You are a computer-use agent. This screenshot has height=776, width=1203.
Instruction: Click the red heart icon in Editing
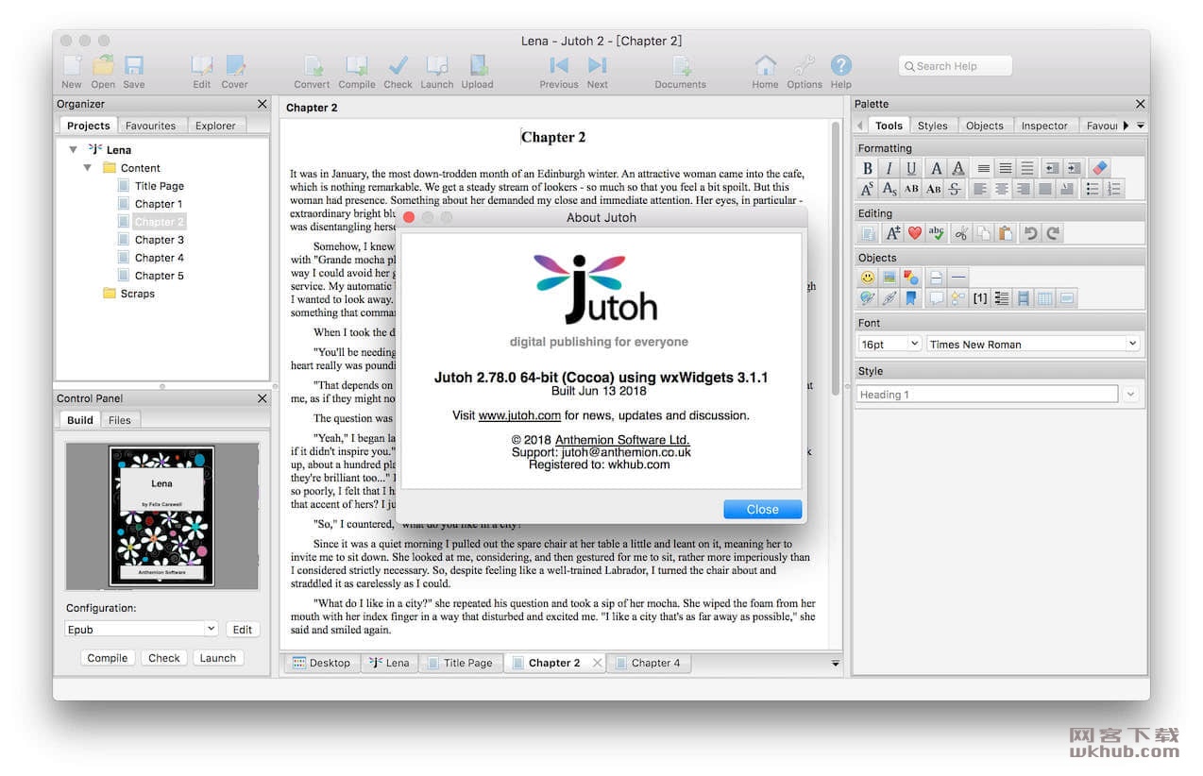pos(914,233)
